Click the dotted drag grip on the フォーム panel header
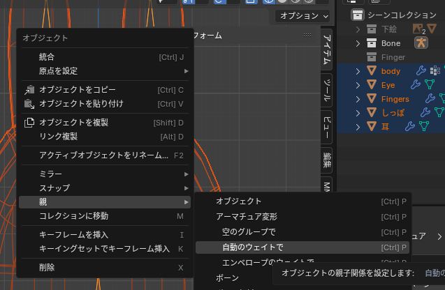Screen dimensions: 445x290 tap(307, 35)
